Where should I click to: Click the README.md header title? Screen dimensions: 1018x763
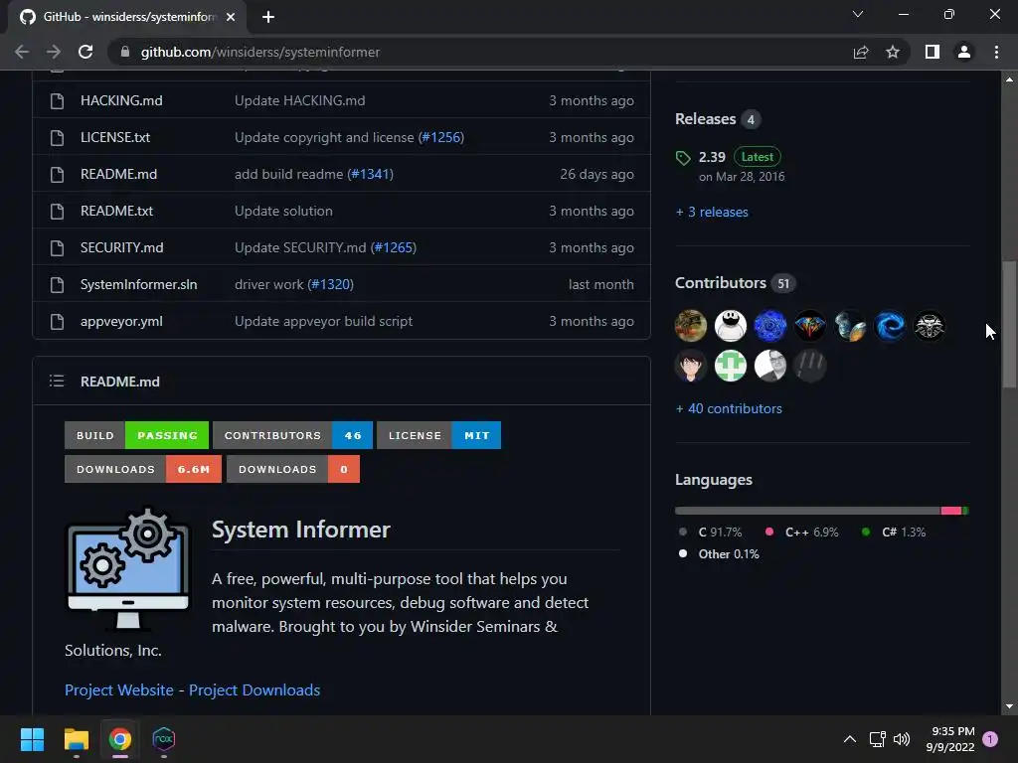pos(120,381)
